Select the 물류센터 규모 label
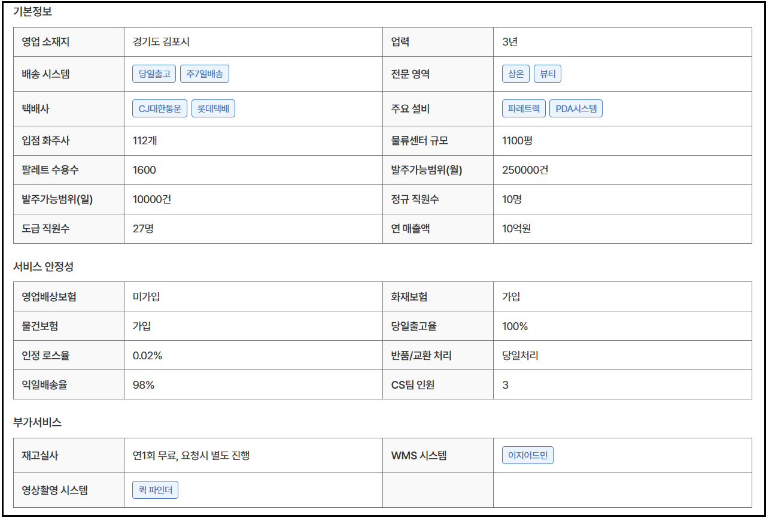Screen dimensions: 769x518 tap(420, 141)
